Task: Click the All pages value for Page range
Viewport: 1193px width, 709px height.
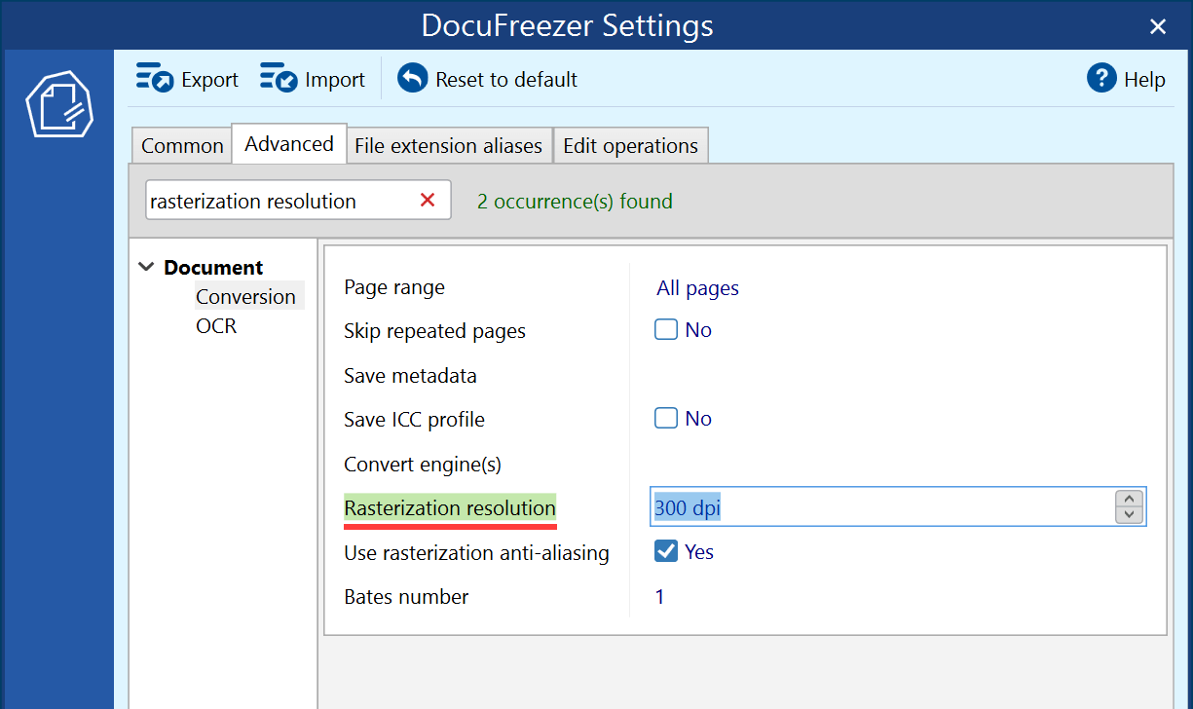Action: 697,288
